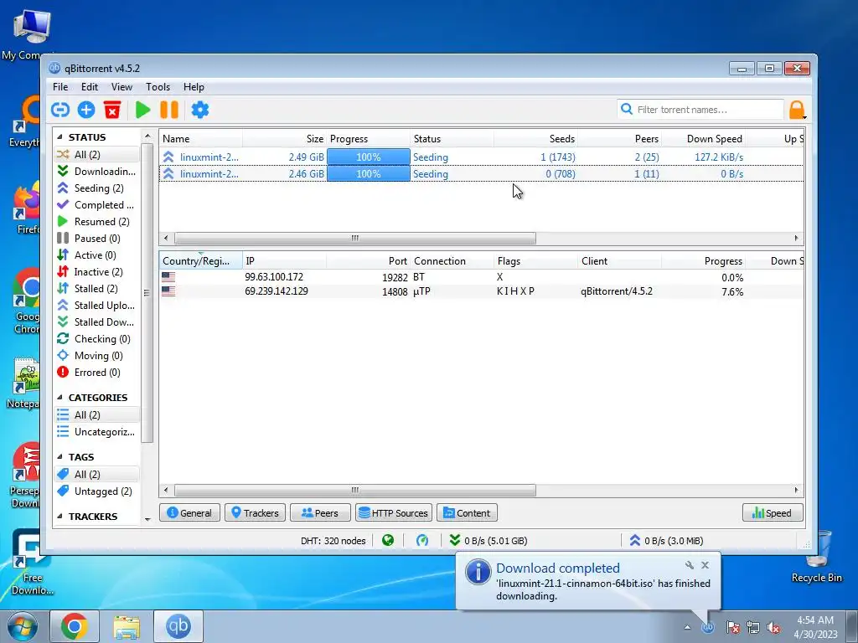Select the 2.46 GiB linuxmint torrent row
Viewport: 858px width, 643px height.
point(481,174)
